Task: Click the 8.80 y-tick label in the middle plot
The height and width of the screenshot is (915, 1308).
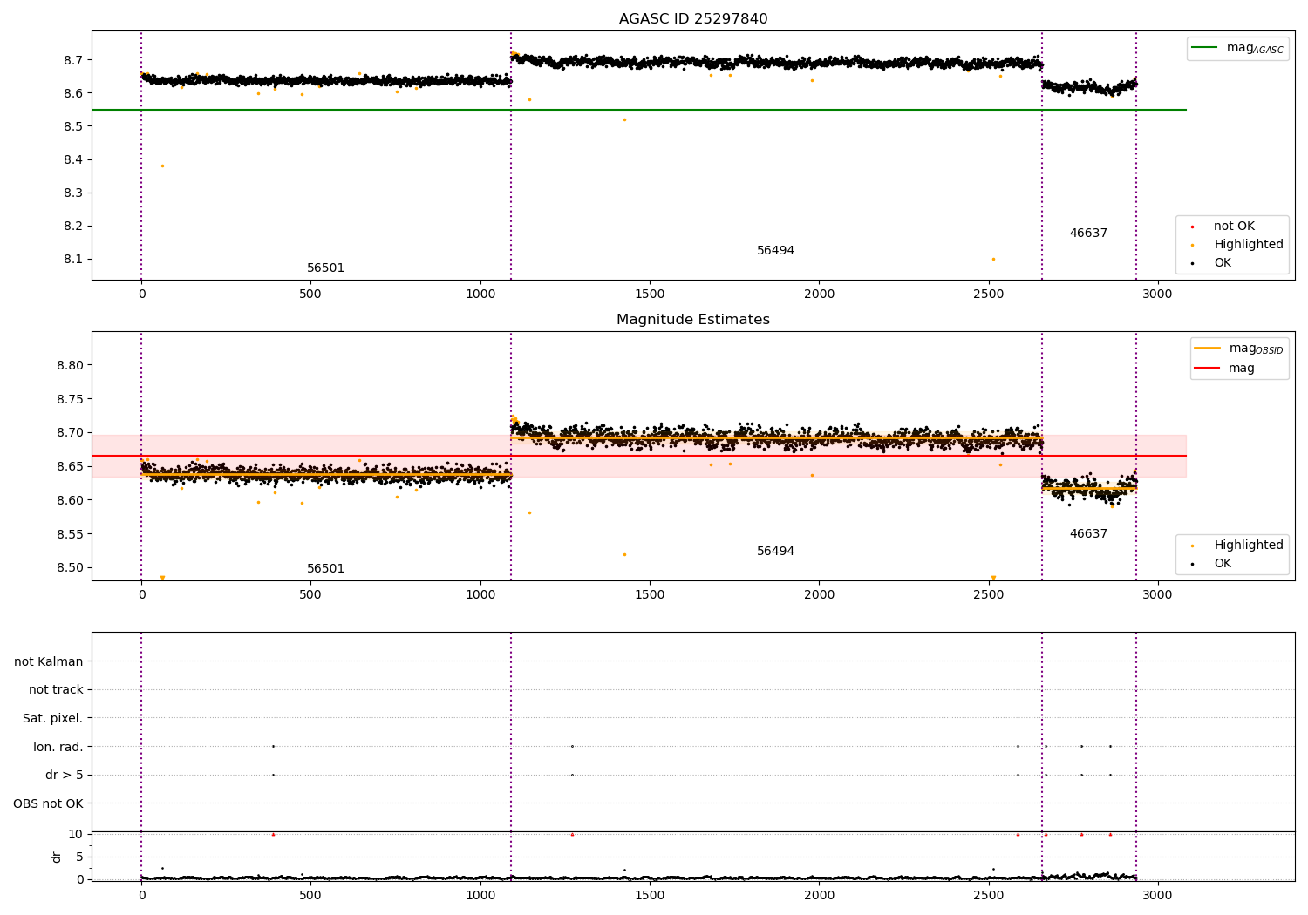Action: tap(70, 366)
